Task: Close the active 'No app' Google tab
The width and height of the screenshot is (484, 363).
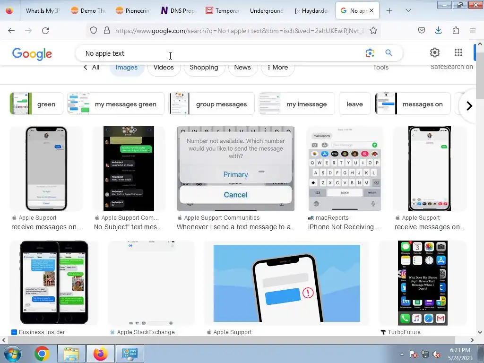Action: [x=372, y=10]
